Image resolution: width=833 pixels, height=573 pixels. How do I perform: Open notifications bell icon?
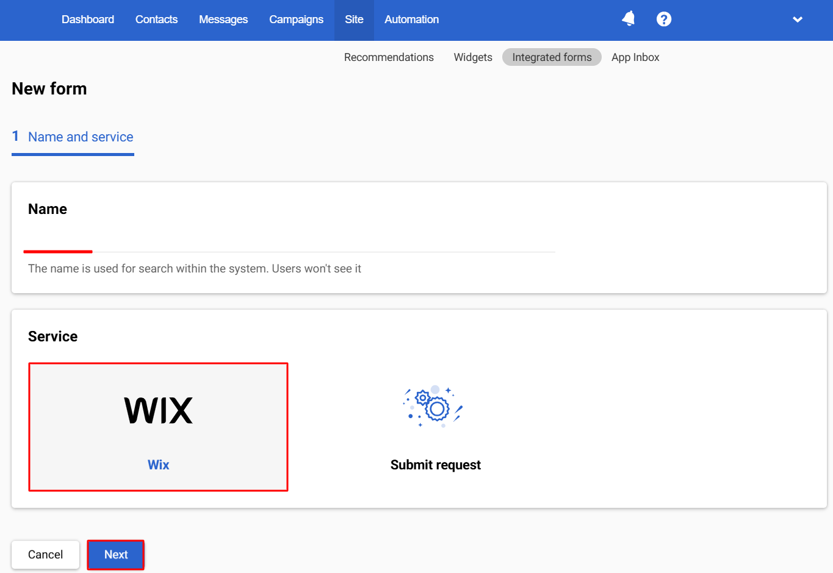628,19
